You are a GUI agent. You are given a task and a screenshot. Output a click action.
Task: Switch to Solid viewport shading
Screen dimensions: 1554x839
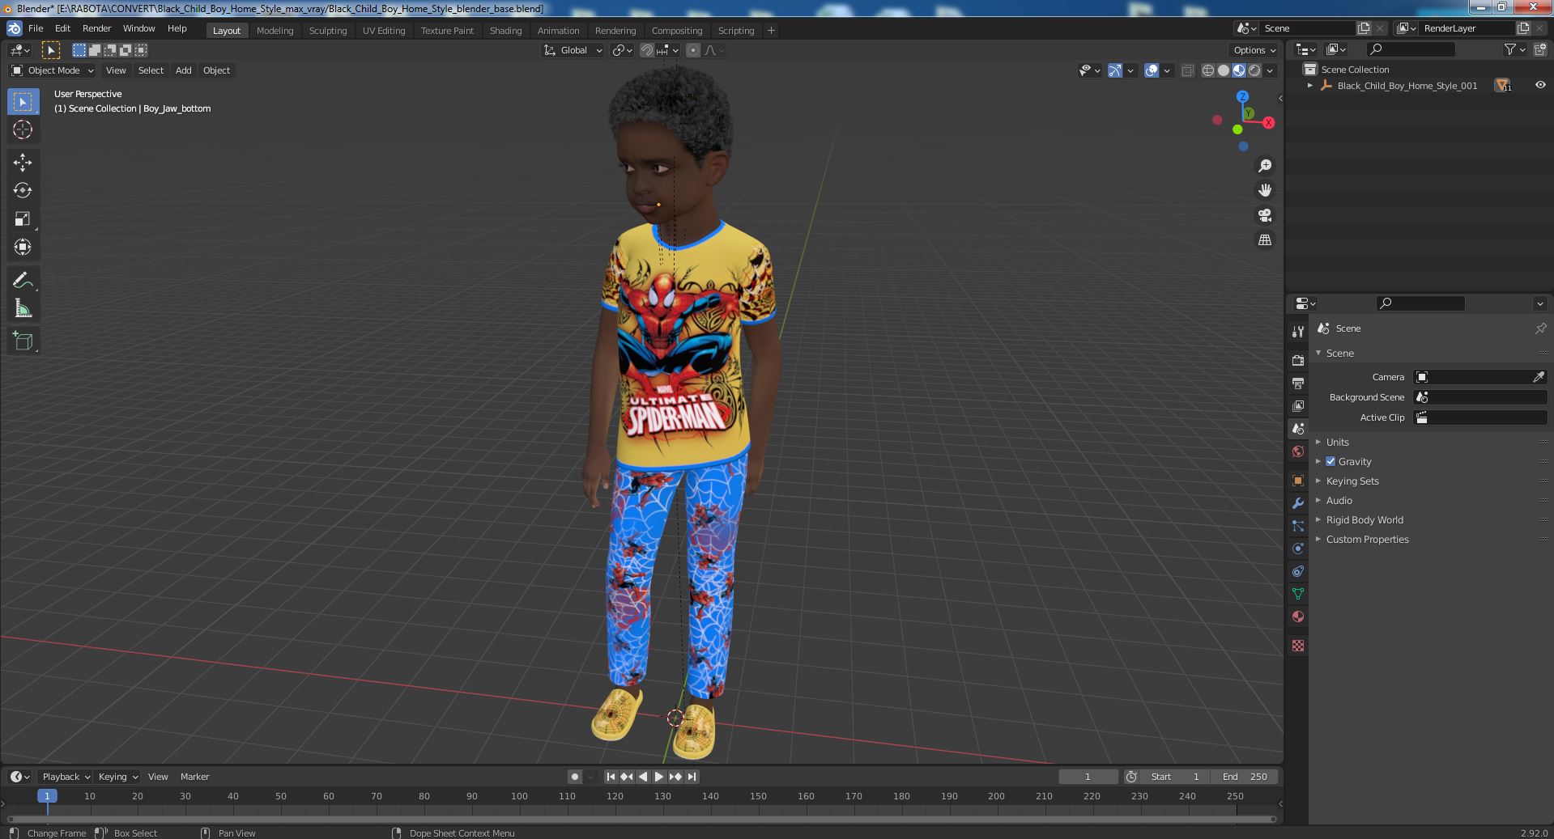pos(1224,70)
